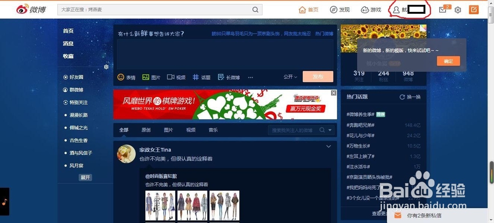Open post menu chevron on 家政女王Tina post
Screen dimensions: 494x223
(x=329, y=146)
